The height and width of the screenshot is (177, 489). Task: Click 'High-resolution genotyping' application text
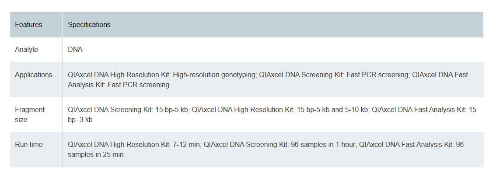coord(214,75)
